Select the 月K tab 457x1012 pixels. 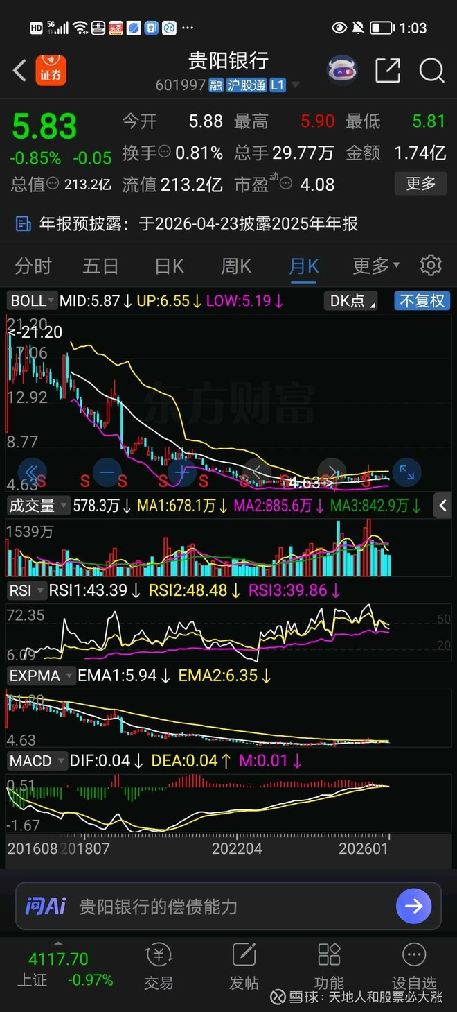[x=304, y=265]
